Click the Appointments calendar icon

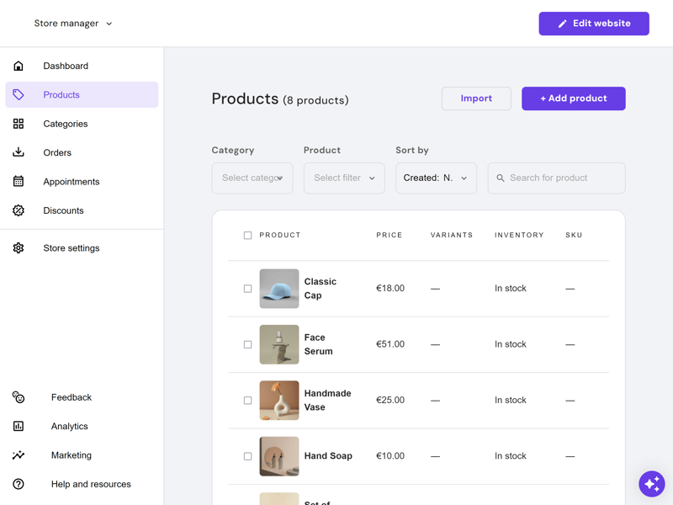pos(18,181)
